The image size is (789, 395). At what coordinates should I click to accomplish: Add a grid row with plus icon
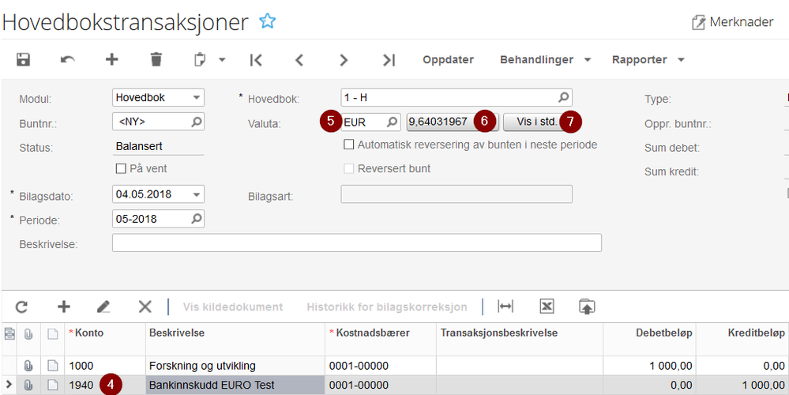(x=63, y=307)
